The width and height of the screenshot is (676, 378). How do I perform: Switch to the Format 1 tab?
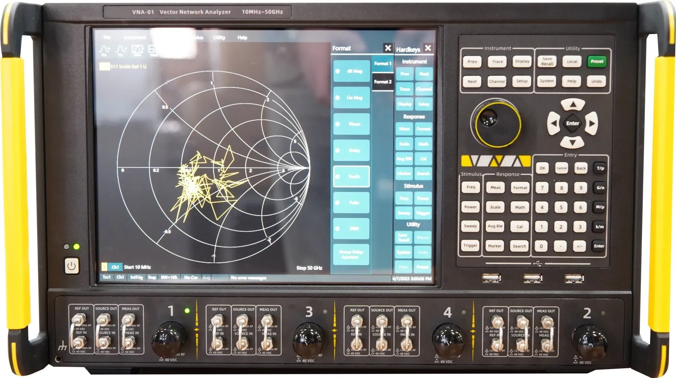(x=383, y=63)
